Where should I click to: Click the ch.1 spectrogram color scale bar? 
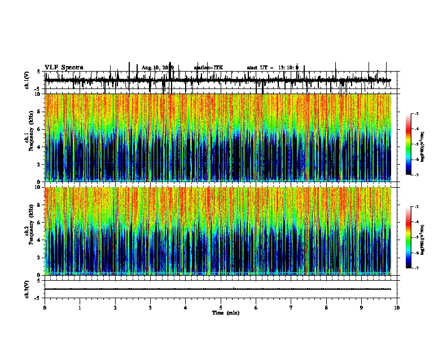[x=409, y=144]
